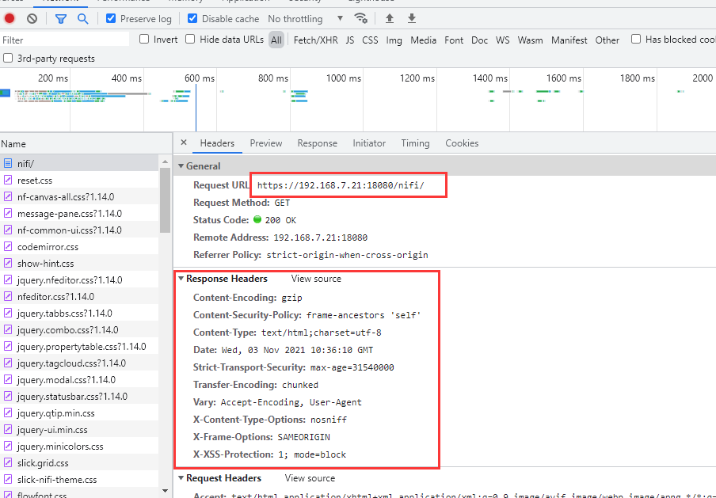The width and height of the screenshot is (716, 498).
Task: Open the Cookies tab
Action: click(461, 143)
